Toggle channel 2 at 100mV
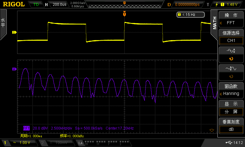The width and height of the screenshot is (245, 147). click(x=57, y=143)
